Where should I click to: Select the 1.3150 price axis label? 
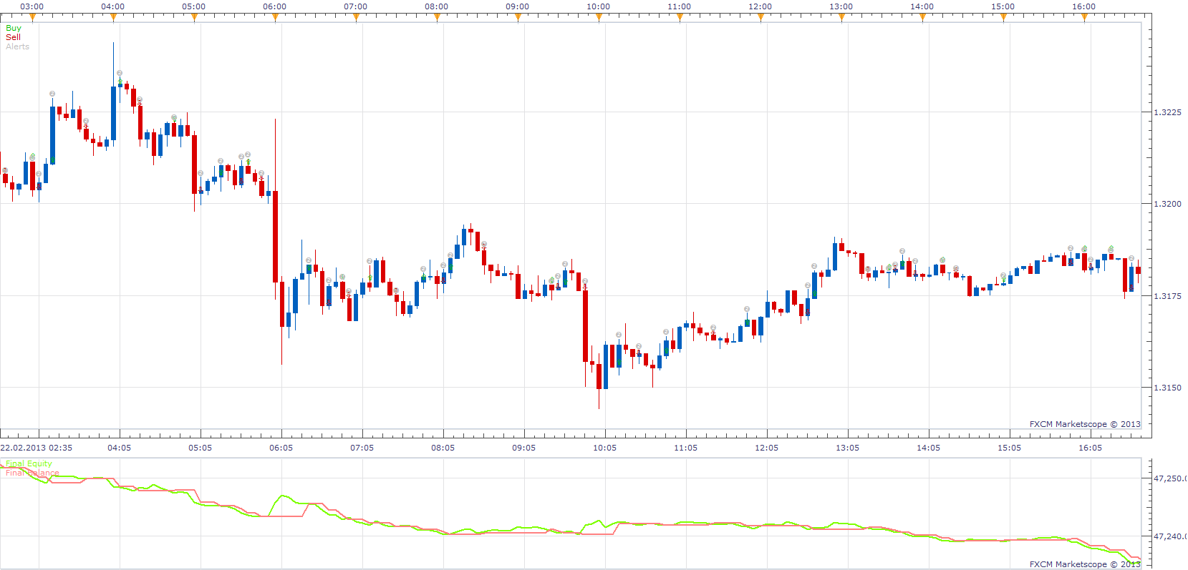[x=1168, y=388]
